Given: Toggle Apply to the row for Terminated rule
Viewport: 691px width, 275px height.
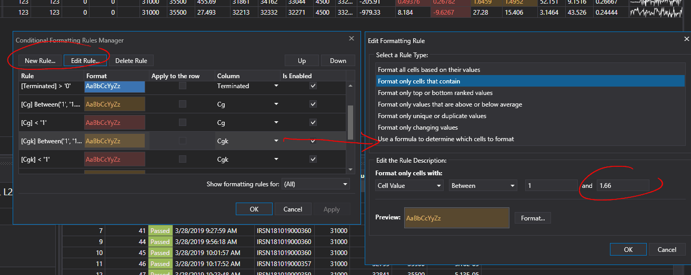Looking at the screenshot, I should tap(182, 86).
